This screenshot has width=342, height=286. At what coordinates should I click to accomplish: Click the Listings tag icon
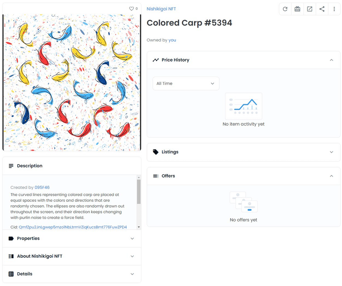click(x=156, y=152)
